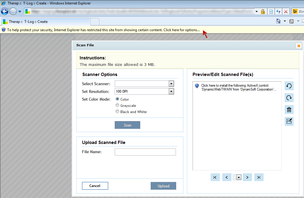Go to the next scanned page
The width and height of the screenshot is (304, 198).
point(247,177)
